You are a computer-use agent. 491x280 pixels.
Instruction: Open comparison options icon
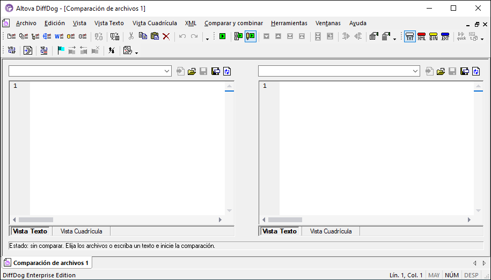coord(386,36)
